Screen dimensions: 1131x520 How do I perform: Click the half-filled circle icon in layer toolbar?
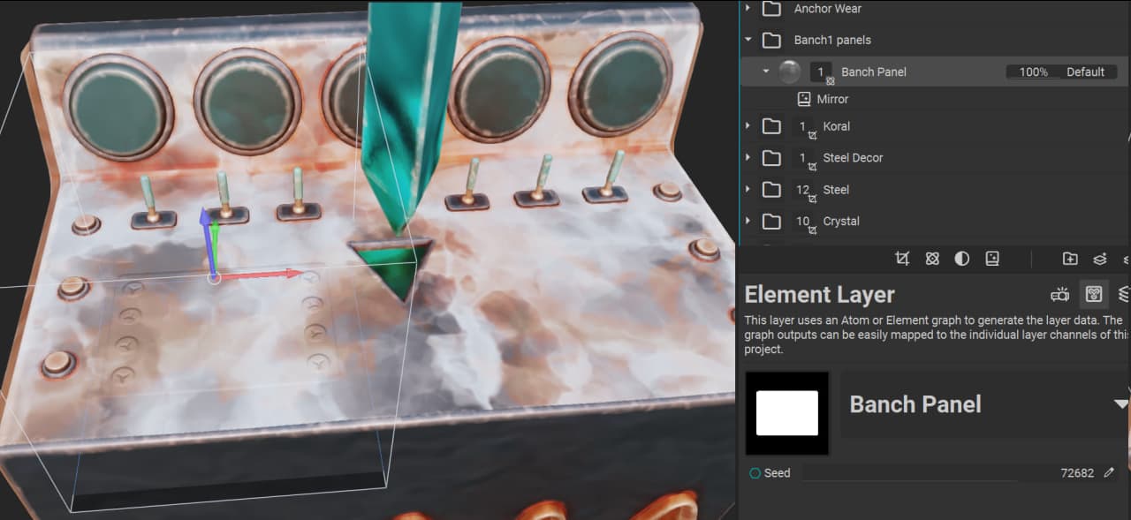pos(962,259)
